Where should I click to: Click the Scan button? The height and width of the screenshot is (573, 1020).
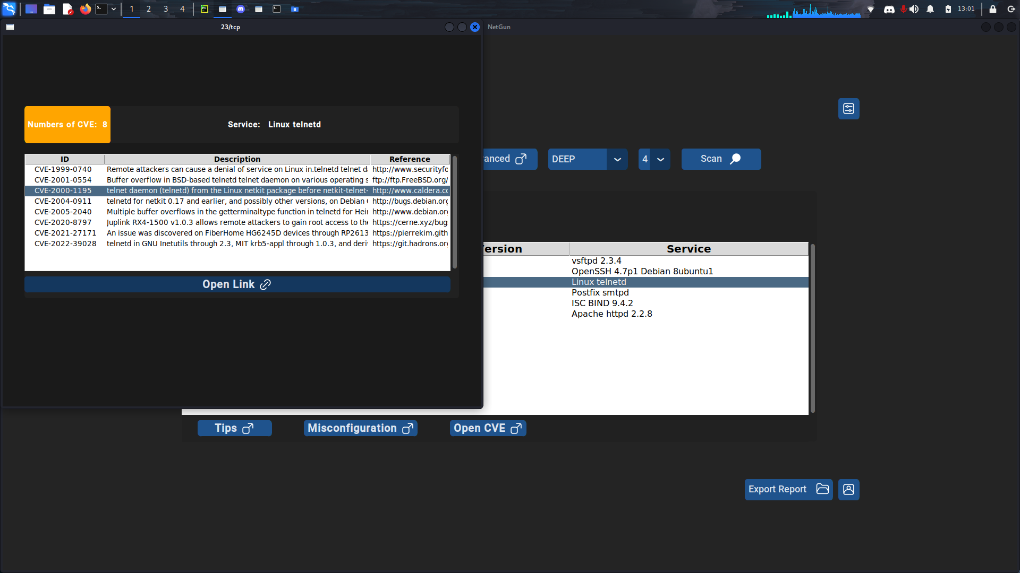coord(721,159)
